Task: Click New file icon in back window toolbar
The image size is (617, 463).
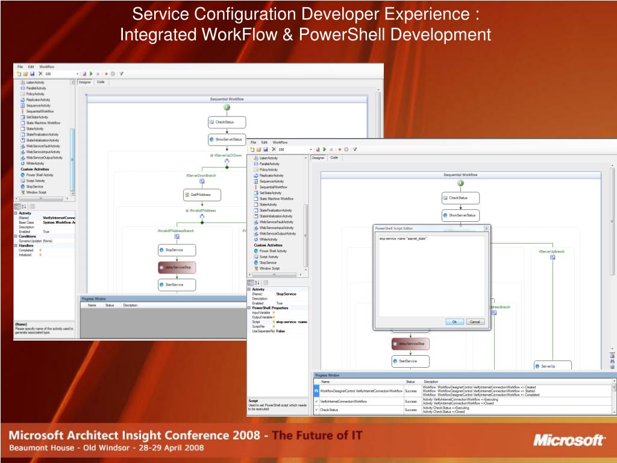Action: coord(19,74)
